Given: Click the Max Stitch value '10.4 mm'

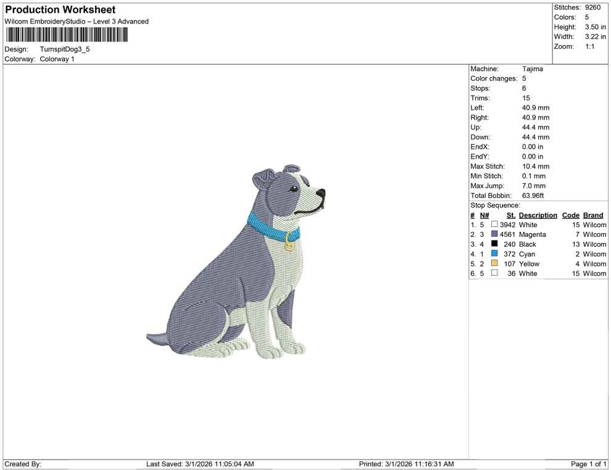Looking at the screenshot, I should pos(536,167).
